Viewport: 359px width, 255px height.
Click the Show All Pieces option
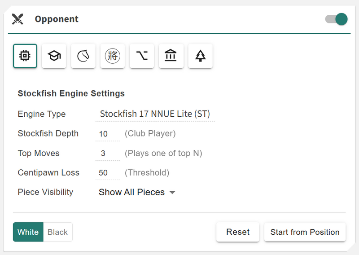(131, 192)
